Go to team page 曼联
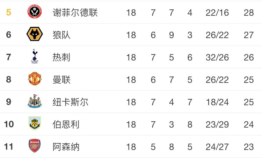This screenshot has height=158, width=262. coord(61,80)
